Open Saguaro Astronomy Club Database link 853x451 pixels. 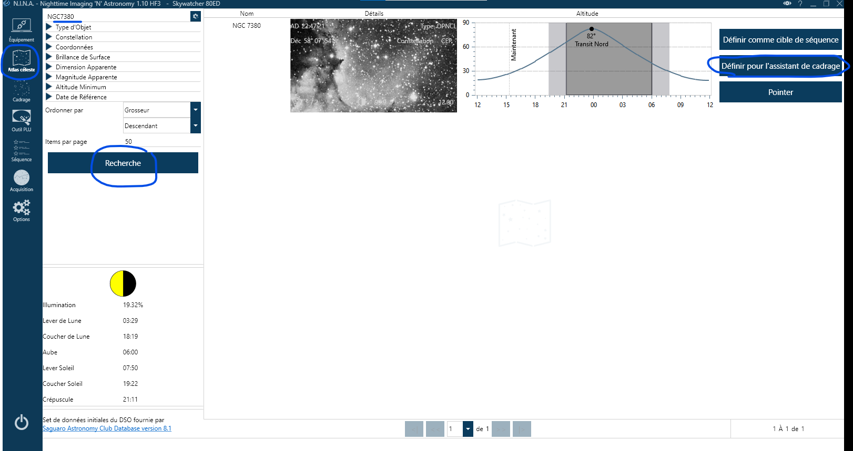(x=107, y=428)
